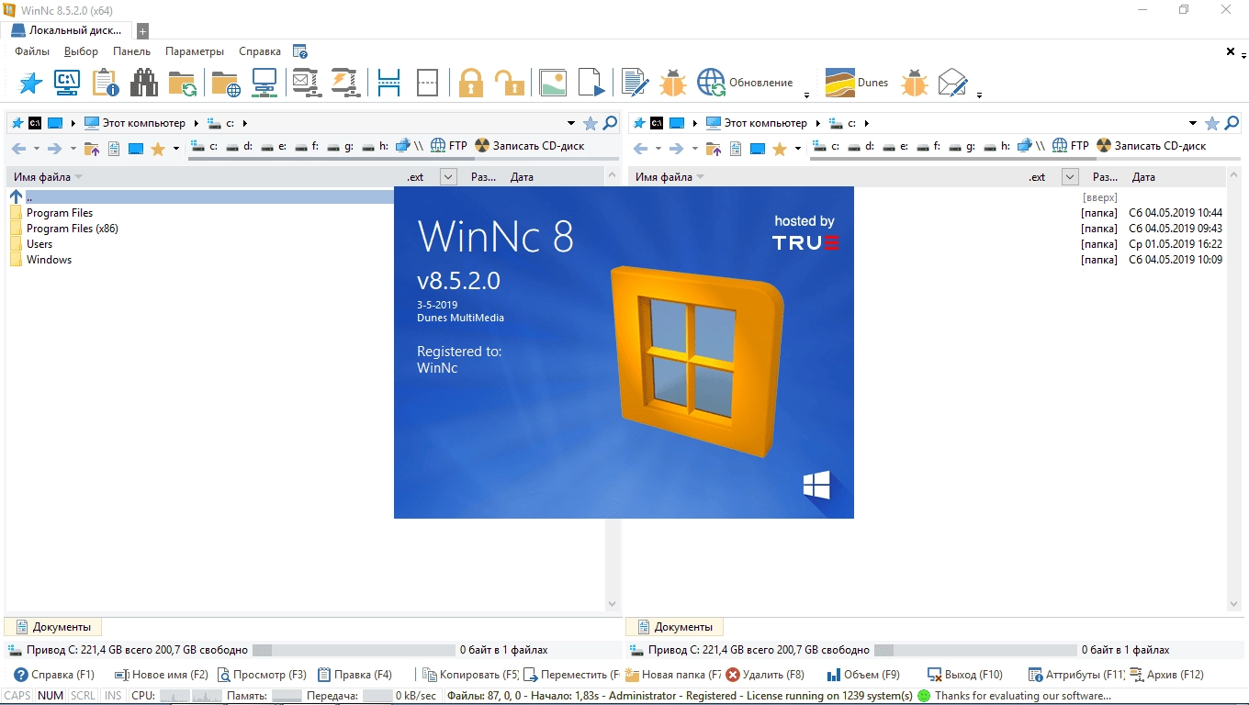Click the notepad with pencil edit icon

pyautogui.click(x=635, y=83)
